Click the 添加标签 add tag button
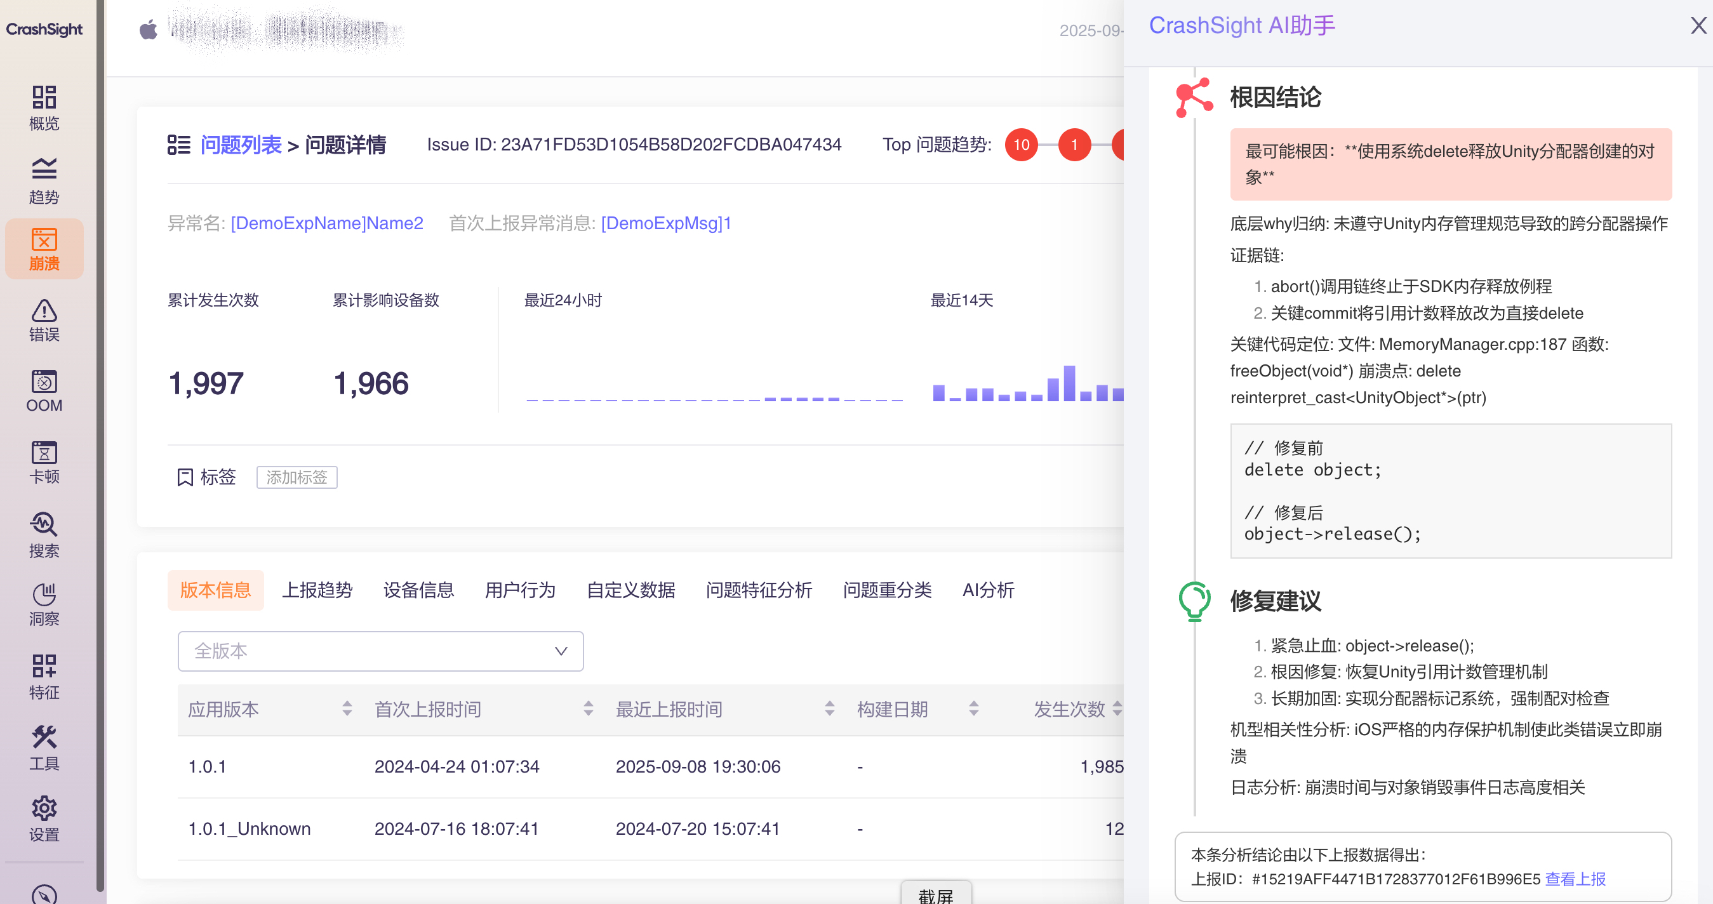 (297, 477)
